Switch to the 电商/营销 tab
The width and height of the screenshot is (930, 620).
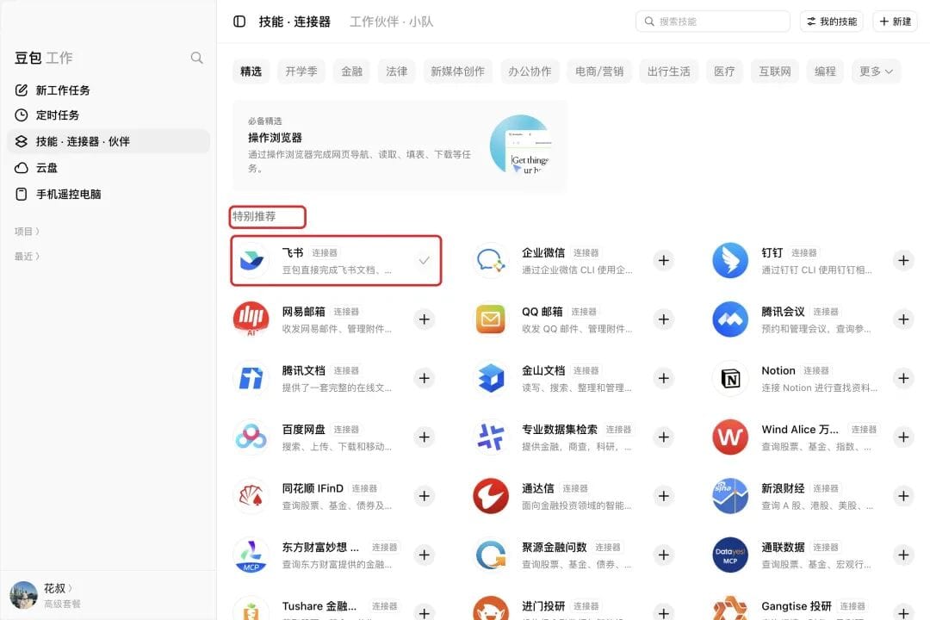[599, 71]
